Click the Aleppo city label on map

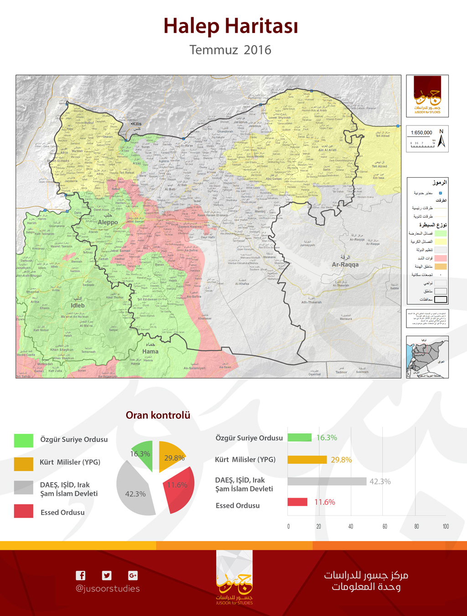click(108, 222)
